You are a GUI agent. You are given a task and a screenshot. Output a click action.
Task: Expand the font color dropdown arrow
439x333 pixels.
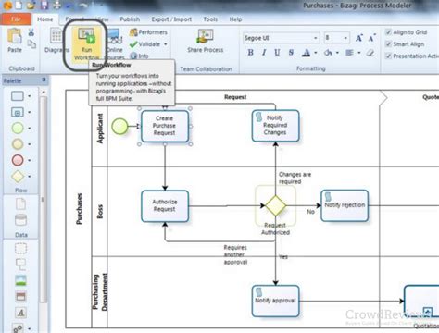point(316,53)
